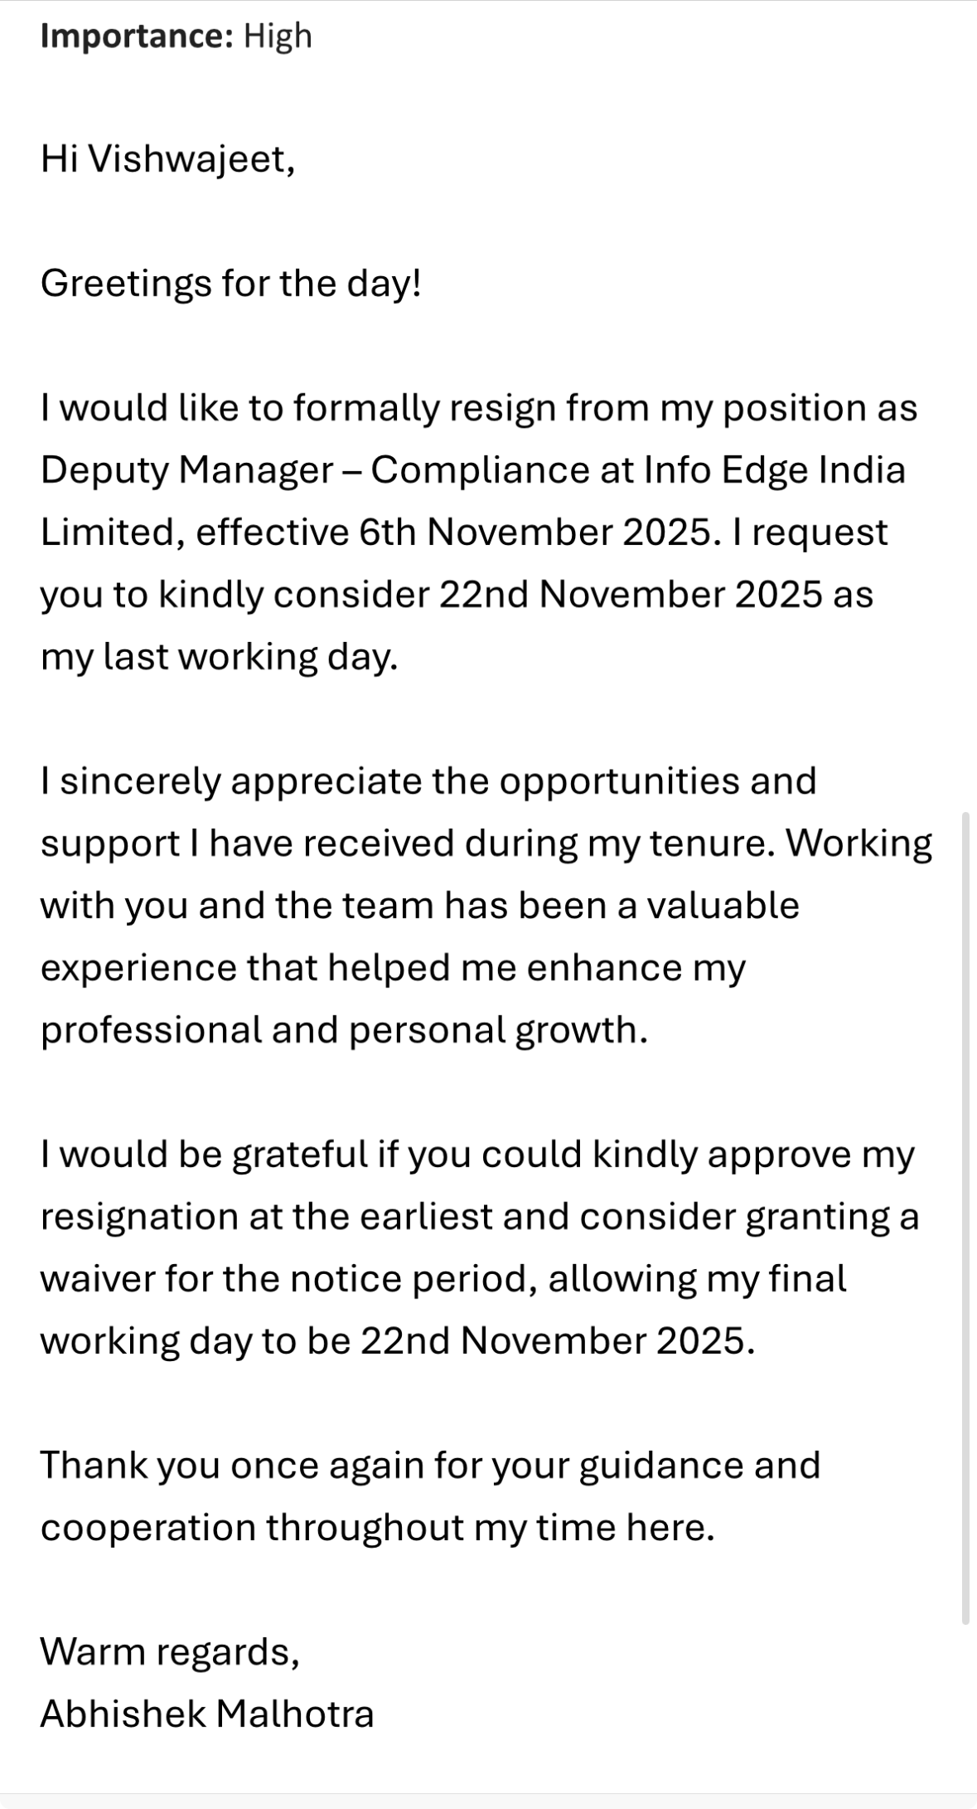
Task: Click the name 'Vishwajeet' in the greeting
Action: pos(186,159)
